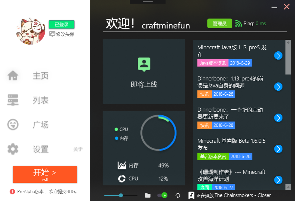The image size is (295, 201).
Task: Click the top drag handle bar
Action: point(148,2)
